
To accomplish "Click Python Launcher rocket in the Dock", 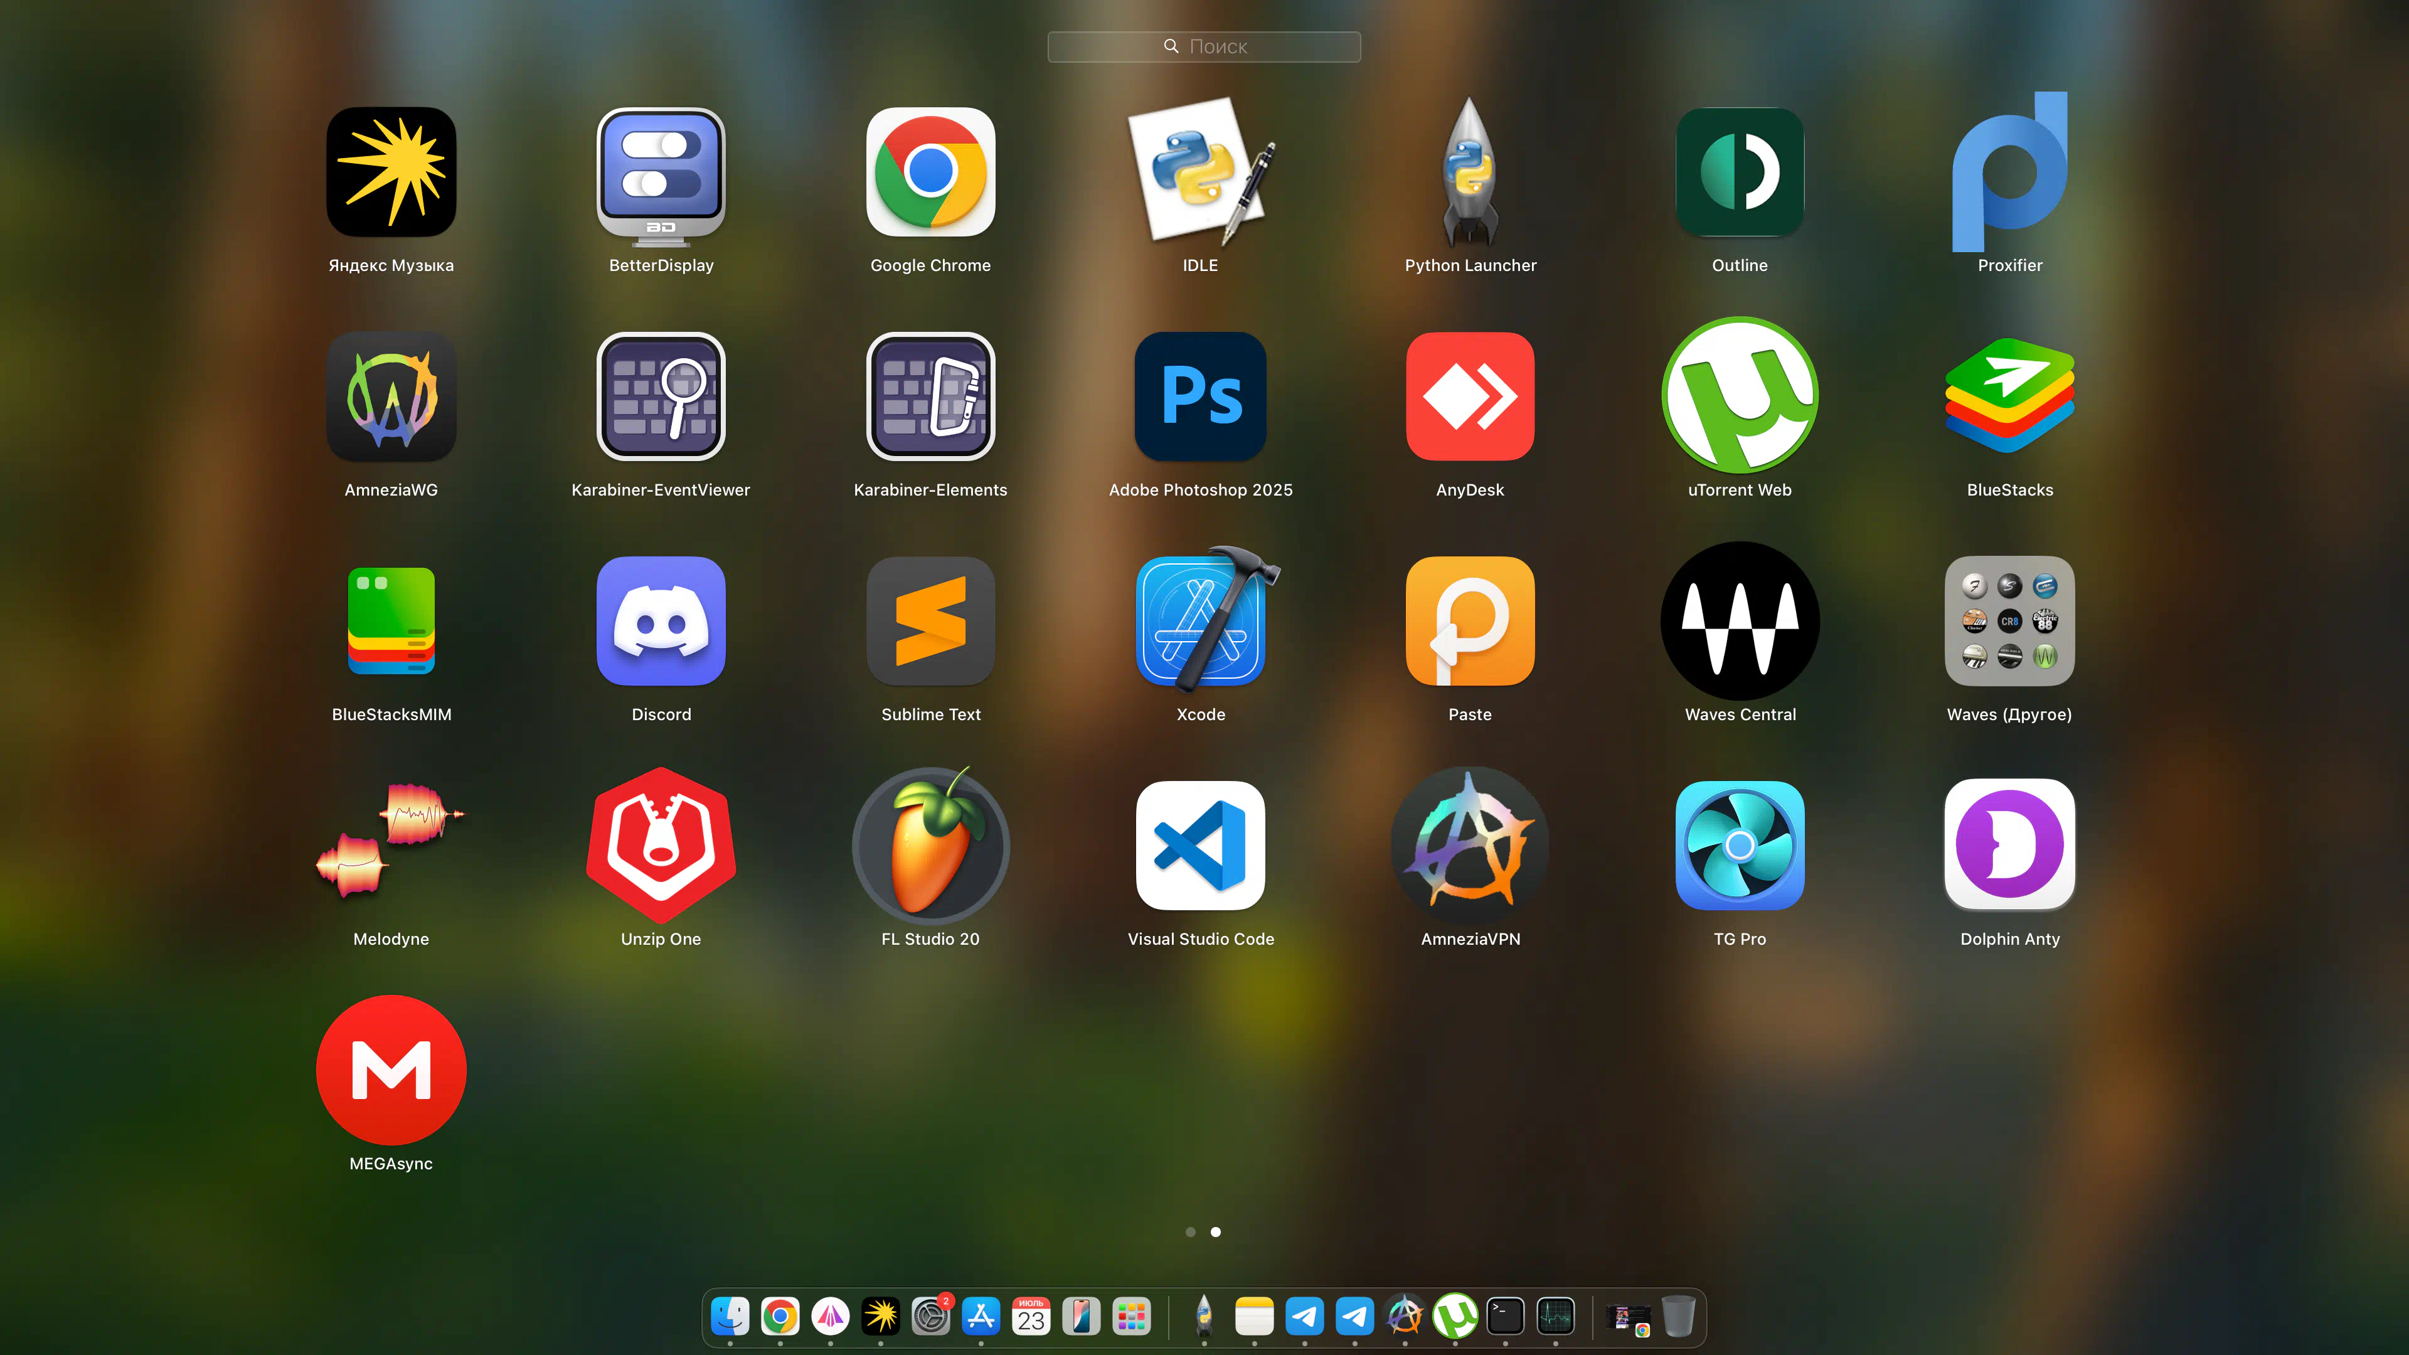I will point(1204,1317).
